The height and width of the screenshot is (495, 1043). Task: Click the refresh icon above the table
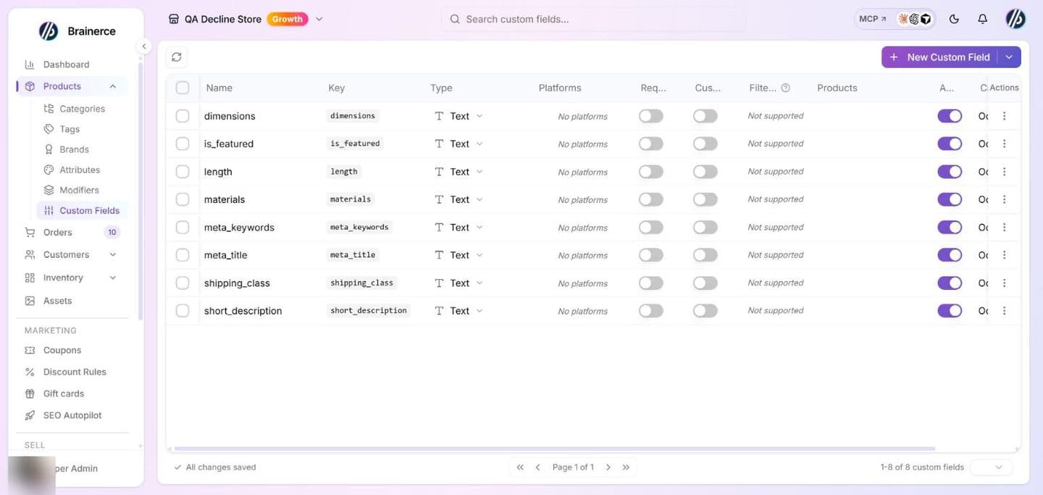tap(177, 57)
